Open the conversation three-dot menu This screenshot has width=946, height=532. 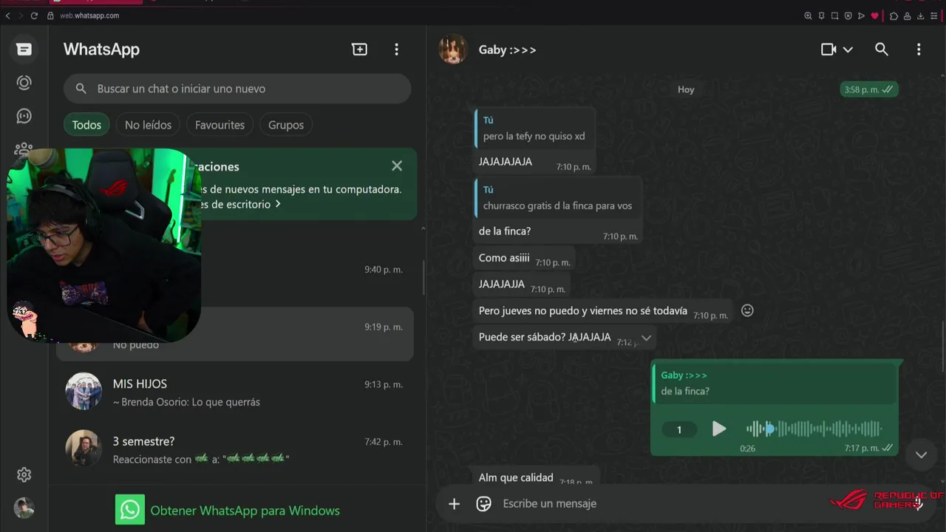pos(919,50)
